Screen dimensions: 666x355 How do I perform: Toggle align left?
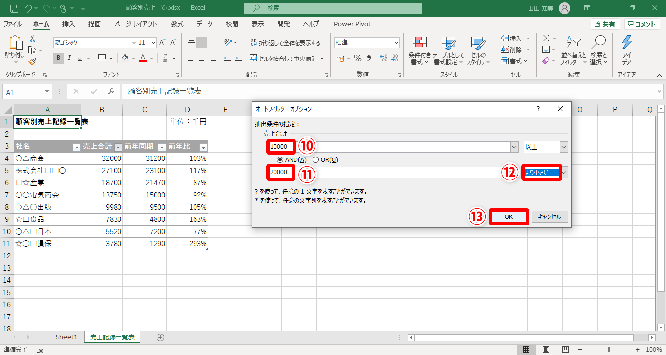191,58
